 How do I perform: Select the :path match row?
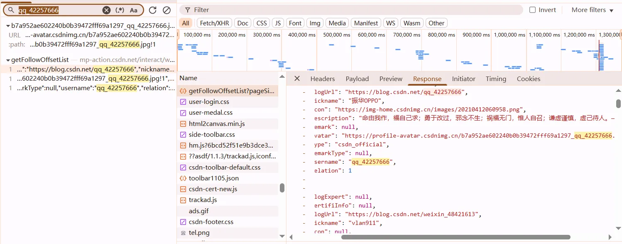[89, 44]
